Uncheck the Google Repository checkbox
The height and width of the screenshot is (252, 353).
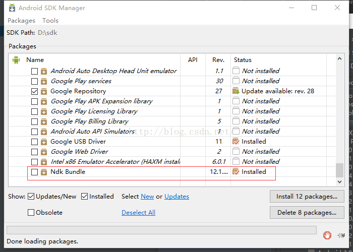(34, 91)
